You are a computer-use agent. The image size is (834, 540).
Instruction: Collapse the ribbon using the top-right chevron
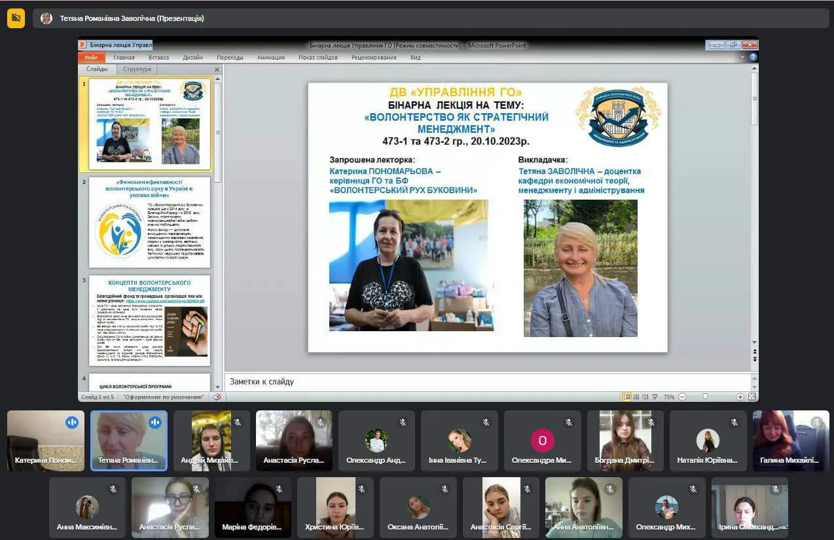pyautogui.click(x=742, y=57)
